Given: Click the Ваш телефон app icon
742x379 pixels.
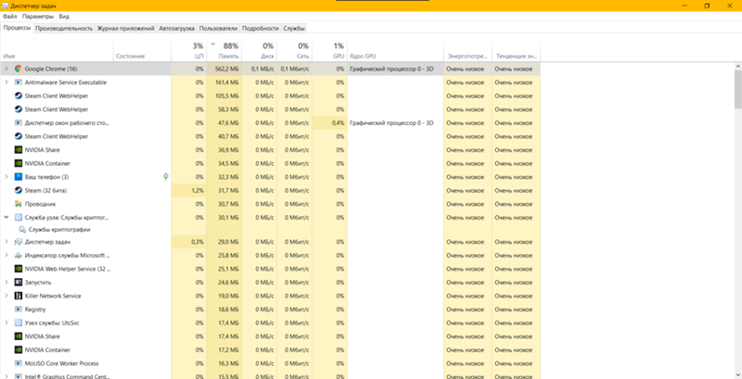Looking at the screenshot, I should tap(18, 177).
